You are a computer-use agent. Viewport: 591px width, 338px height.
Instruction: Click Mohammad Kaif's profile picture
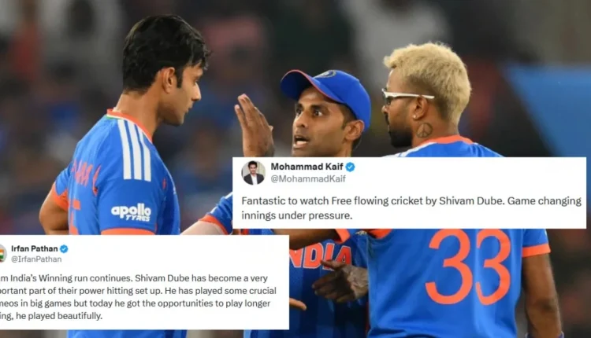coord(253,173)
